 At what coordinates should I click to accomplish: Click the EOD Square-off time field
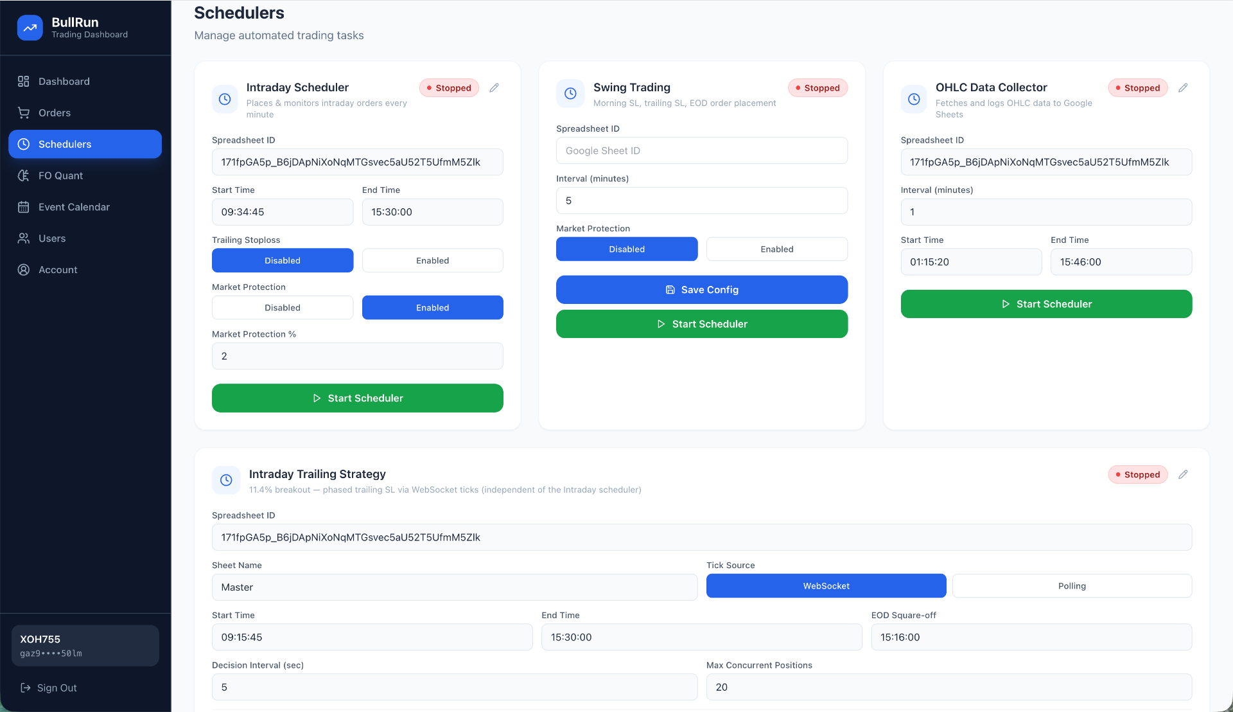click(x=1031, y=637)
